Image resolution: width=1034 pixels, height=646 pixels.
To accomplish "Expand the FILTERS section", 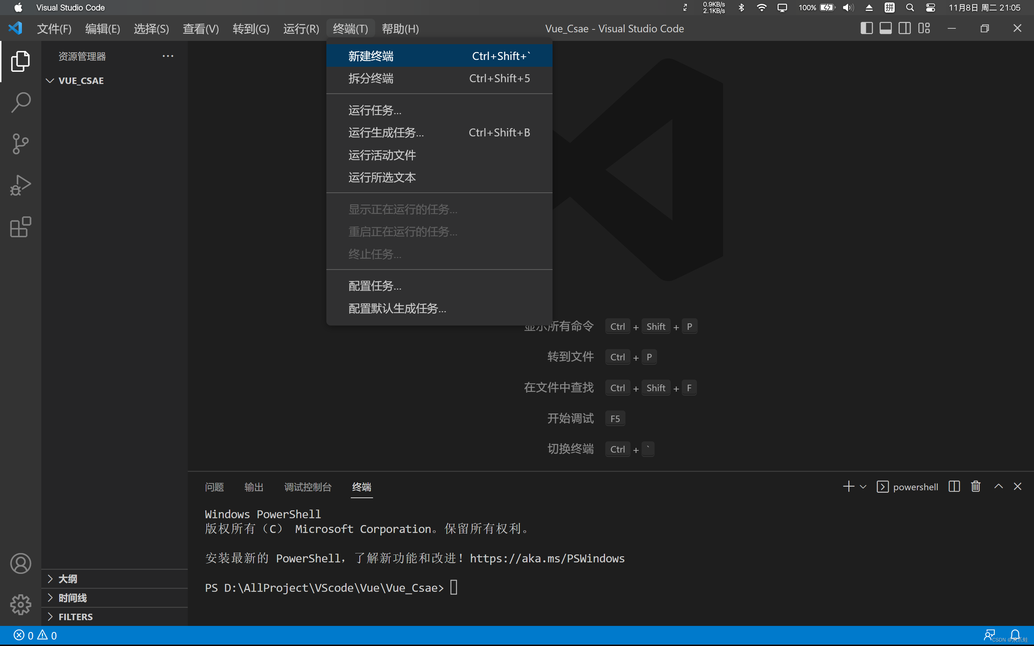I will [50, 617].
